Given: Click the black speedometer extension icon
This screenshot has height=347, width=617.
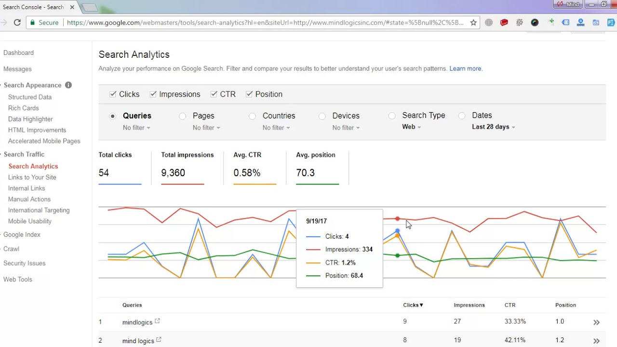Looking at the screenshot, I should point(535,23).
